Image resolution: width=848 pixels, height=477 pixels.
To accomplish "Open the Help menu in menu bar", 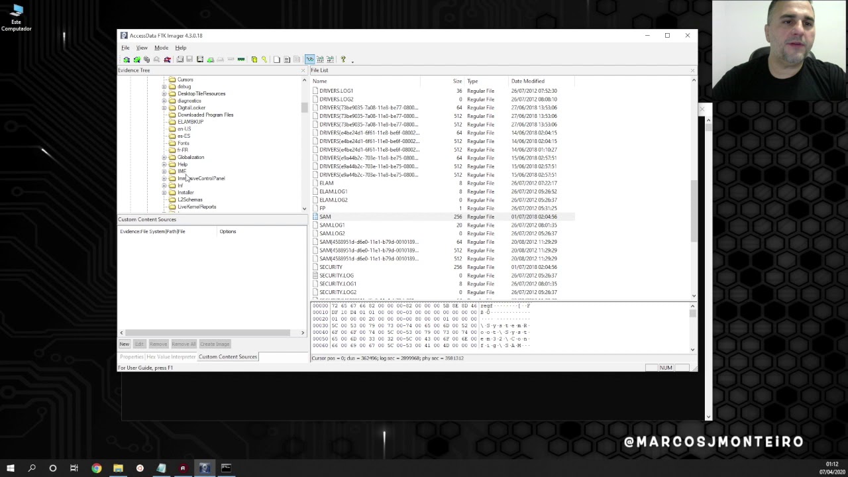I will pyautogui.click(x=181, y=48).
